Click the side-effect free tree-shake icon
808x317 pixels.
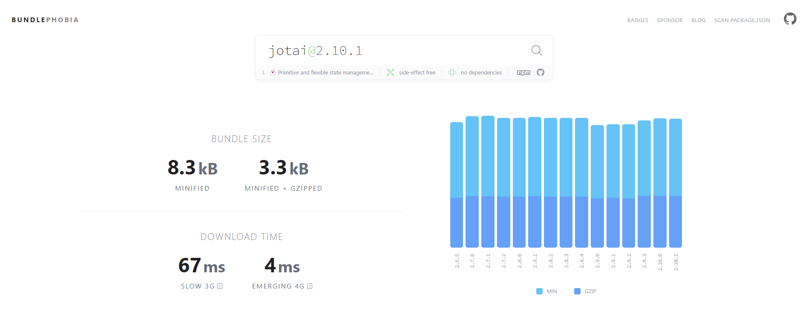click(391, 72)
